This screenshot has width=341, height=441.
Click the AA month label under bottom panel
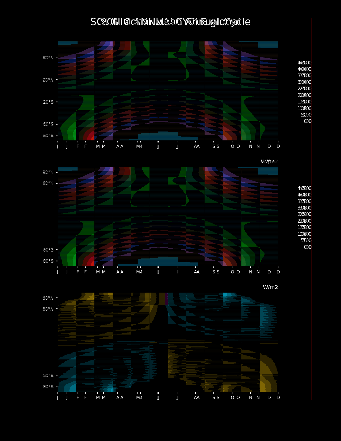pos(197,397)
